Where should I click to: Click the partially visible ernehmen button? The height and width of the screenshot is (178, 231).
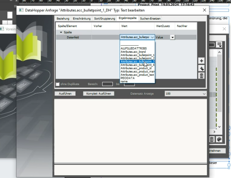[217, 151]
